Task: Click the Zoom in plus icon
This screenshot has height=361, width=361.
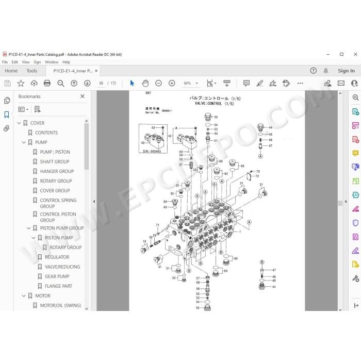Action: coord(172,83)
